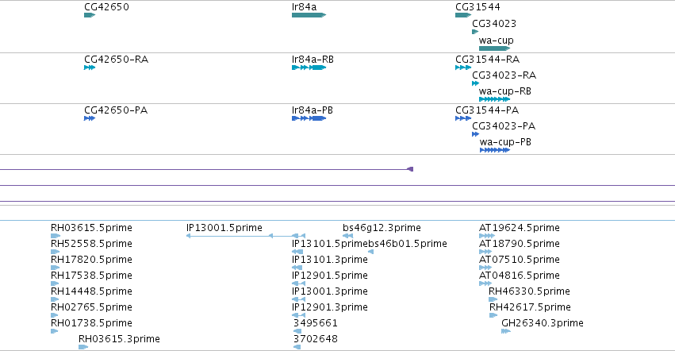Viewport: 675px width, 351px height.
Task: Select the CG42650-PA protein glyph
Action: 90,118
